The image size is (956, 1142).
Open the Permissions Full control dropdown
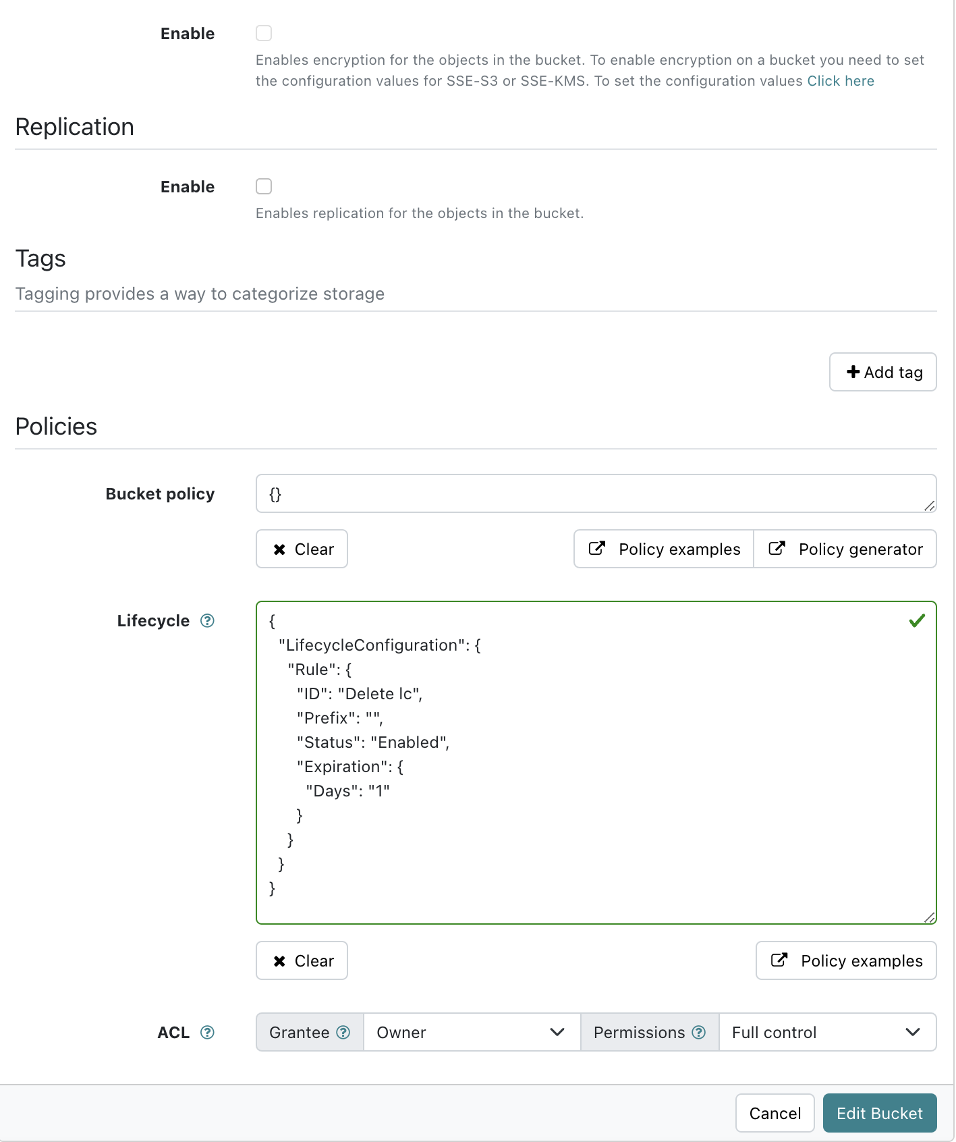point(827,1032)
